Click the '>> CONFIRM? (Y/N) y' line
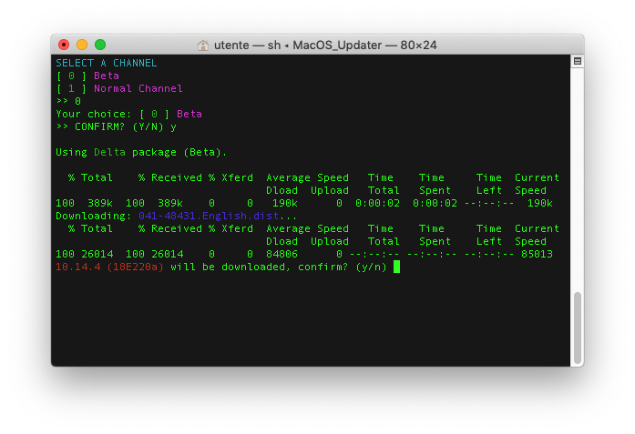Image resolution: width=635 pixels, height=434 pixels. (x=117, y=126)
